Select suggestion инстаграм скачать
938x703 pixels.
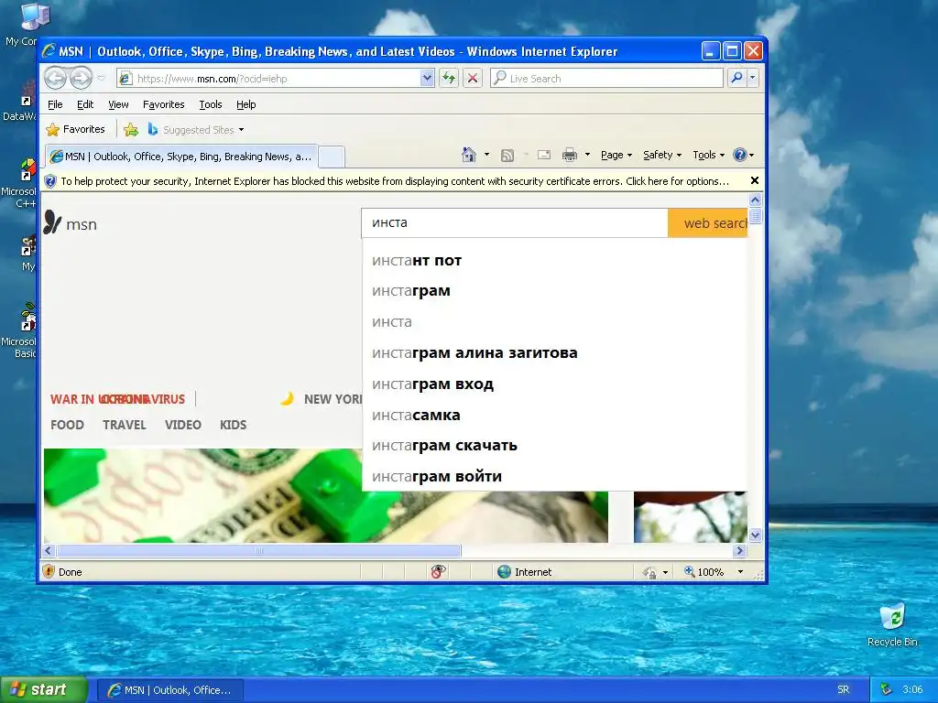tap(554, 446)
